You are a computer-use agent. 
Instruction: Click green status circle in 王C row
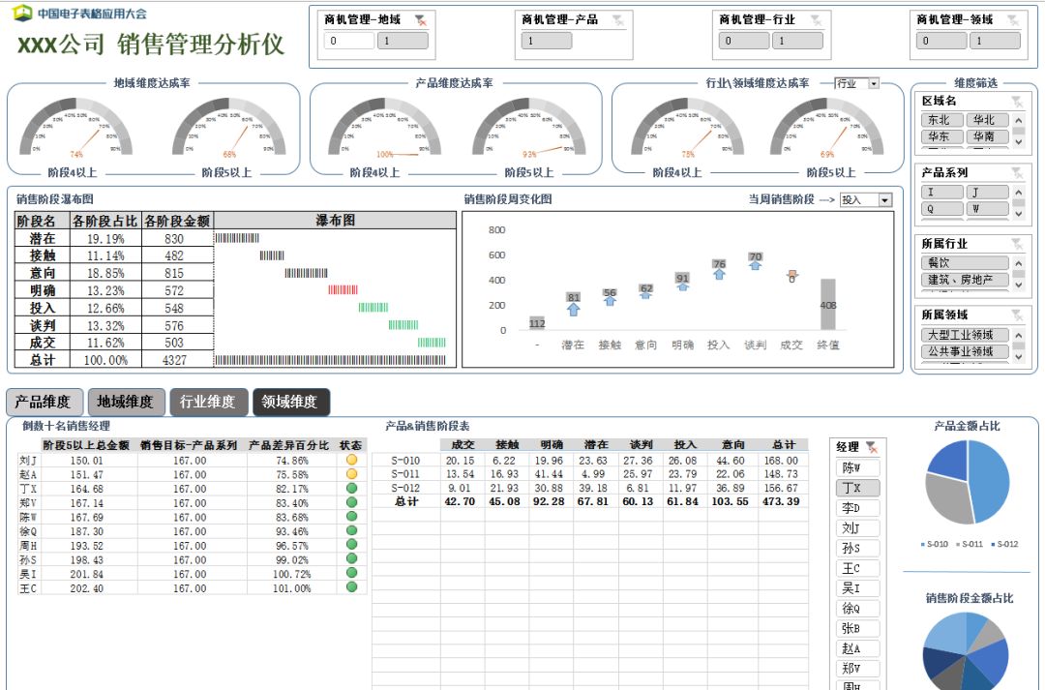pyautogui.click(x=352, y=587)
